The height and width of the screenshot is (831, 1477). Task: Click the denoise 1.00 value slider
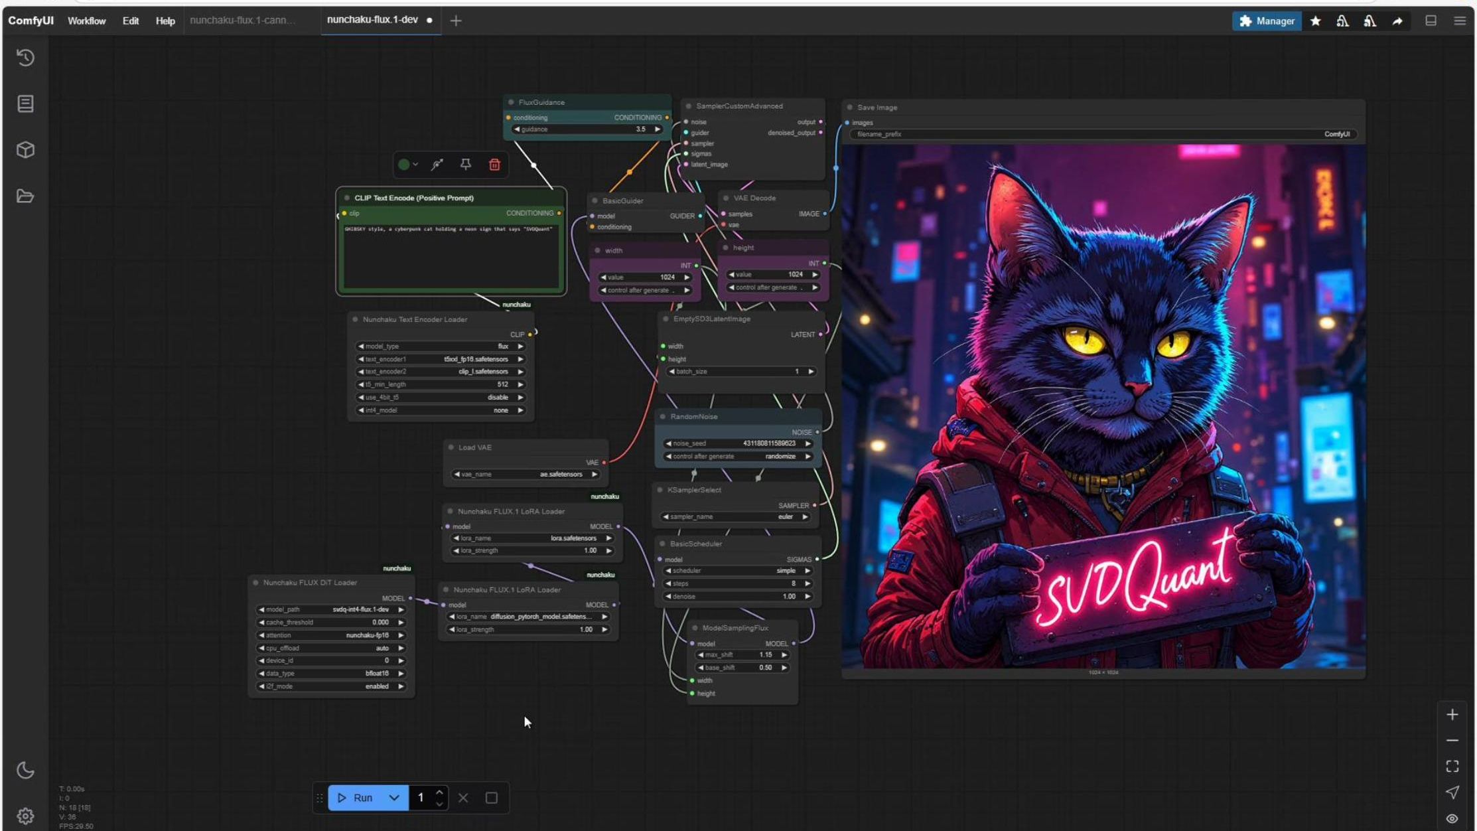(x=738, y=597)
